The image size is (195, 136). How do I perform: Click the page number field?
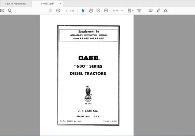pyautogui.click(x=66, y=11)
